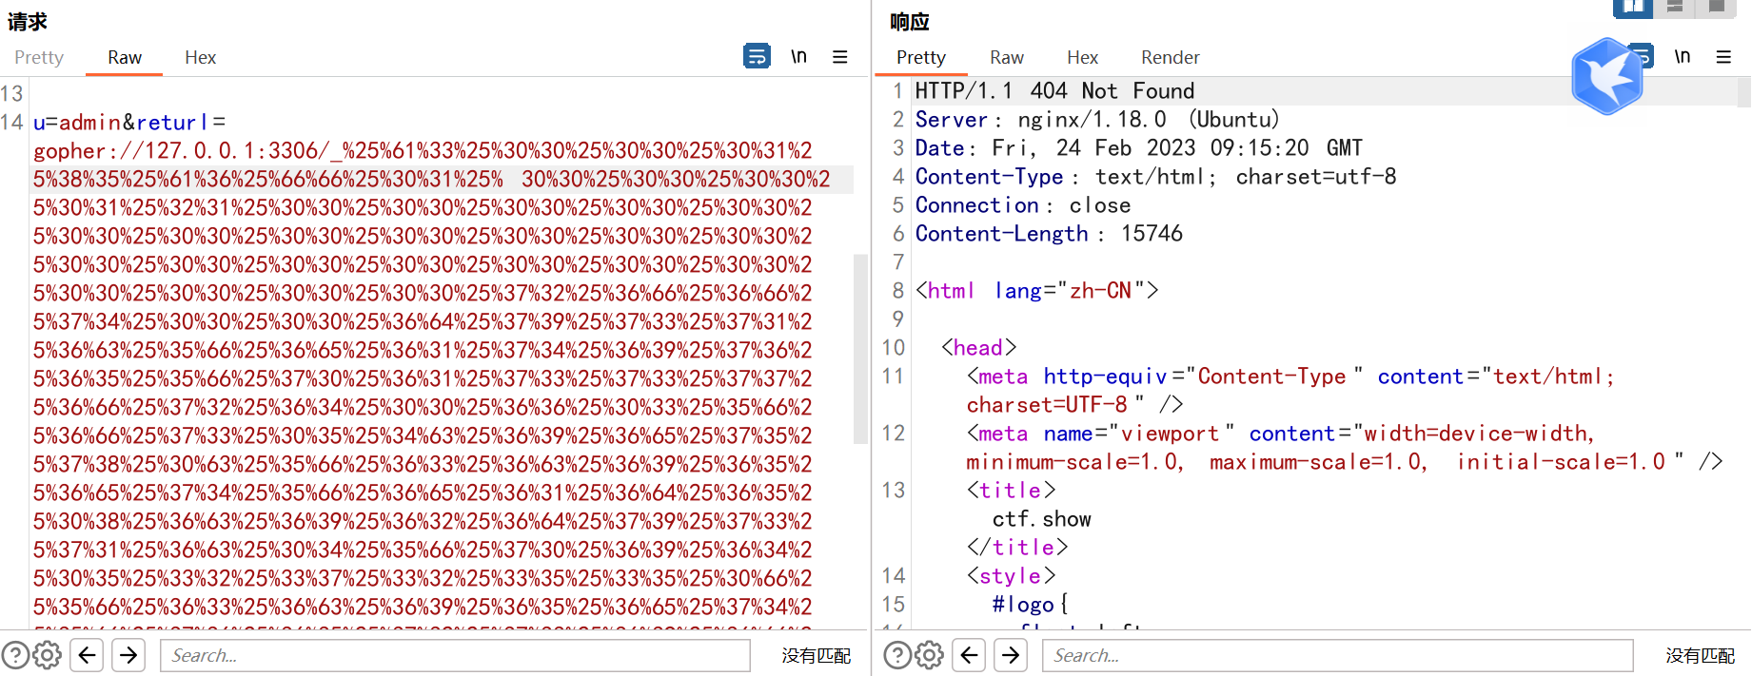Choose side-by-side split layout icon

pos(1633,8)
